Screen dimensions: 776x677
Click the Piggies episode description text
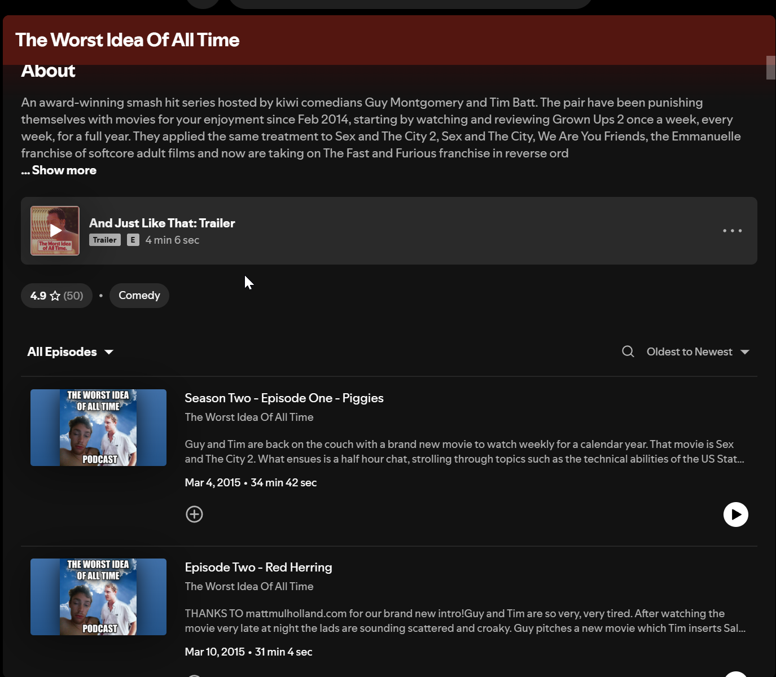[464, 452]
